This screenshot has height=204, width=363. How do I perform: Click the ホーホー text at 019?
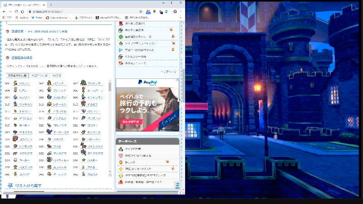[25, 126]
